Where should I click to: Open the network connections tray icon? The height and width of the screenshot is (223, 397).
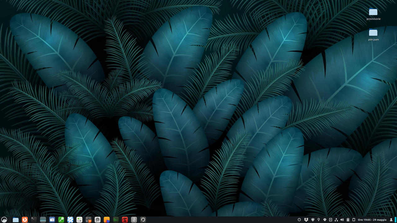336,220
